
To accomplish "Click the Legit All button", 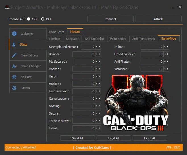I will pyautogui.click(x=114, y=138).
